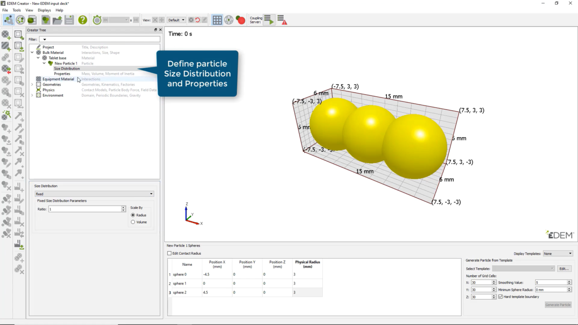
Task: Open the Default view dropdown
Action: pos(176,20)
